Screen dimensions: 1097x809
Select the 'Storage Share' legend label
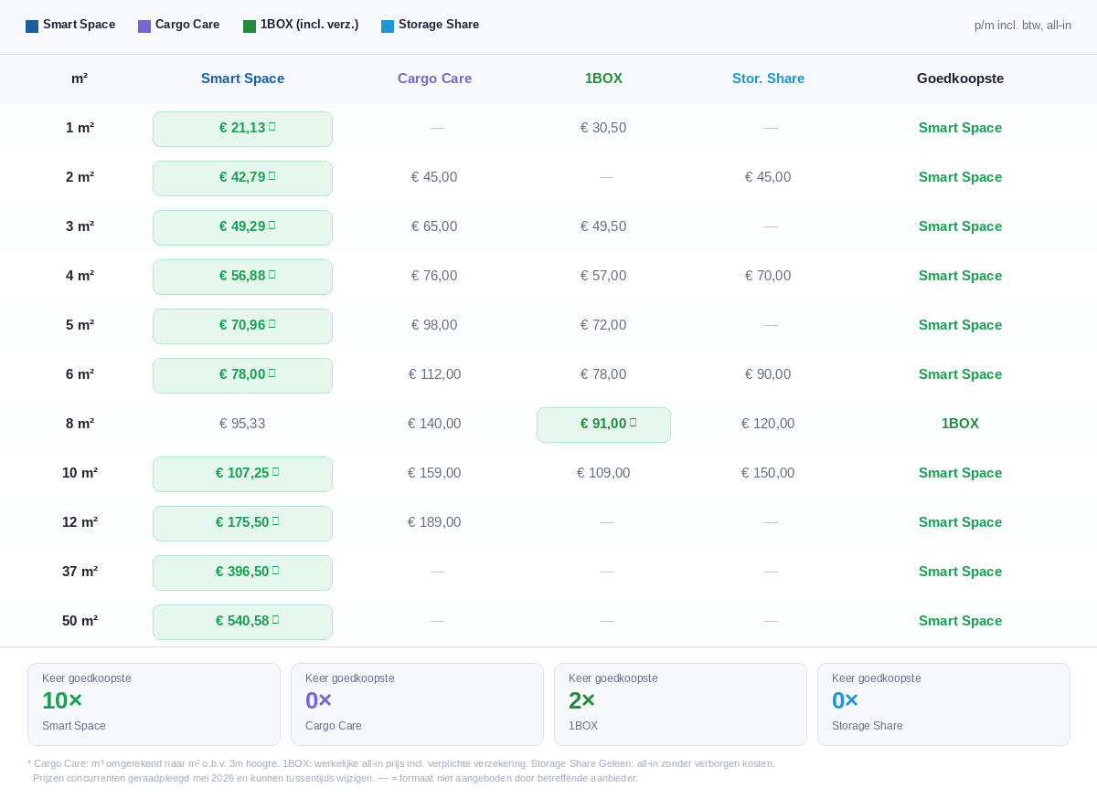point(439,25)
